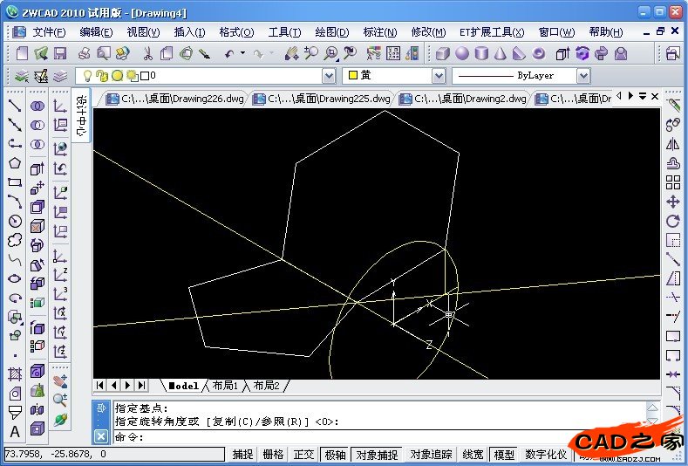Click the Undo arrow icon
Image resolution: width=688 pixels, height=466 pixels.
pos(229,54)
